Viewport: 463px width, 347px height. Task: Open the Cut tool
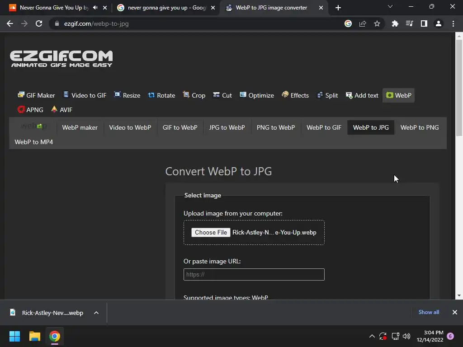222,95
